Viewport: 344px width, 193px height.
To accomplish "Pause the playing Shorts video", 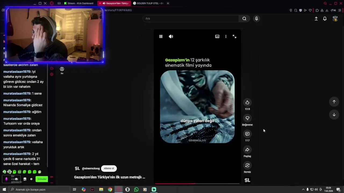I will tap(161, 36).
